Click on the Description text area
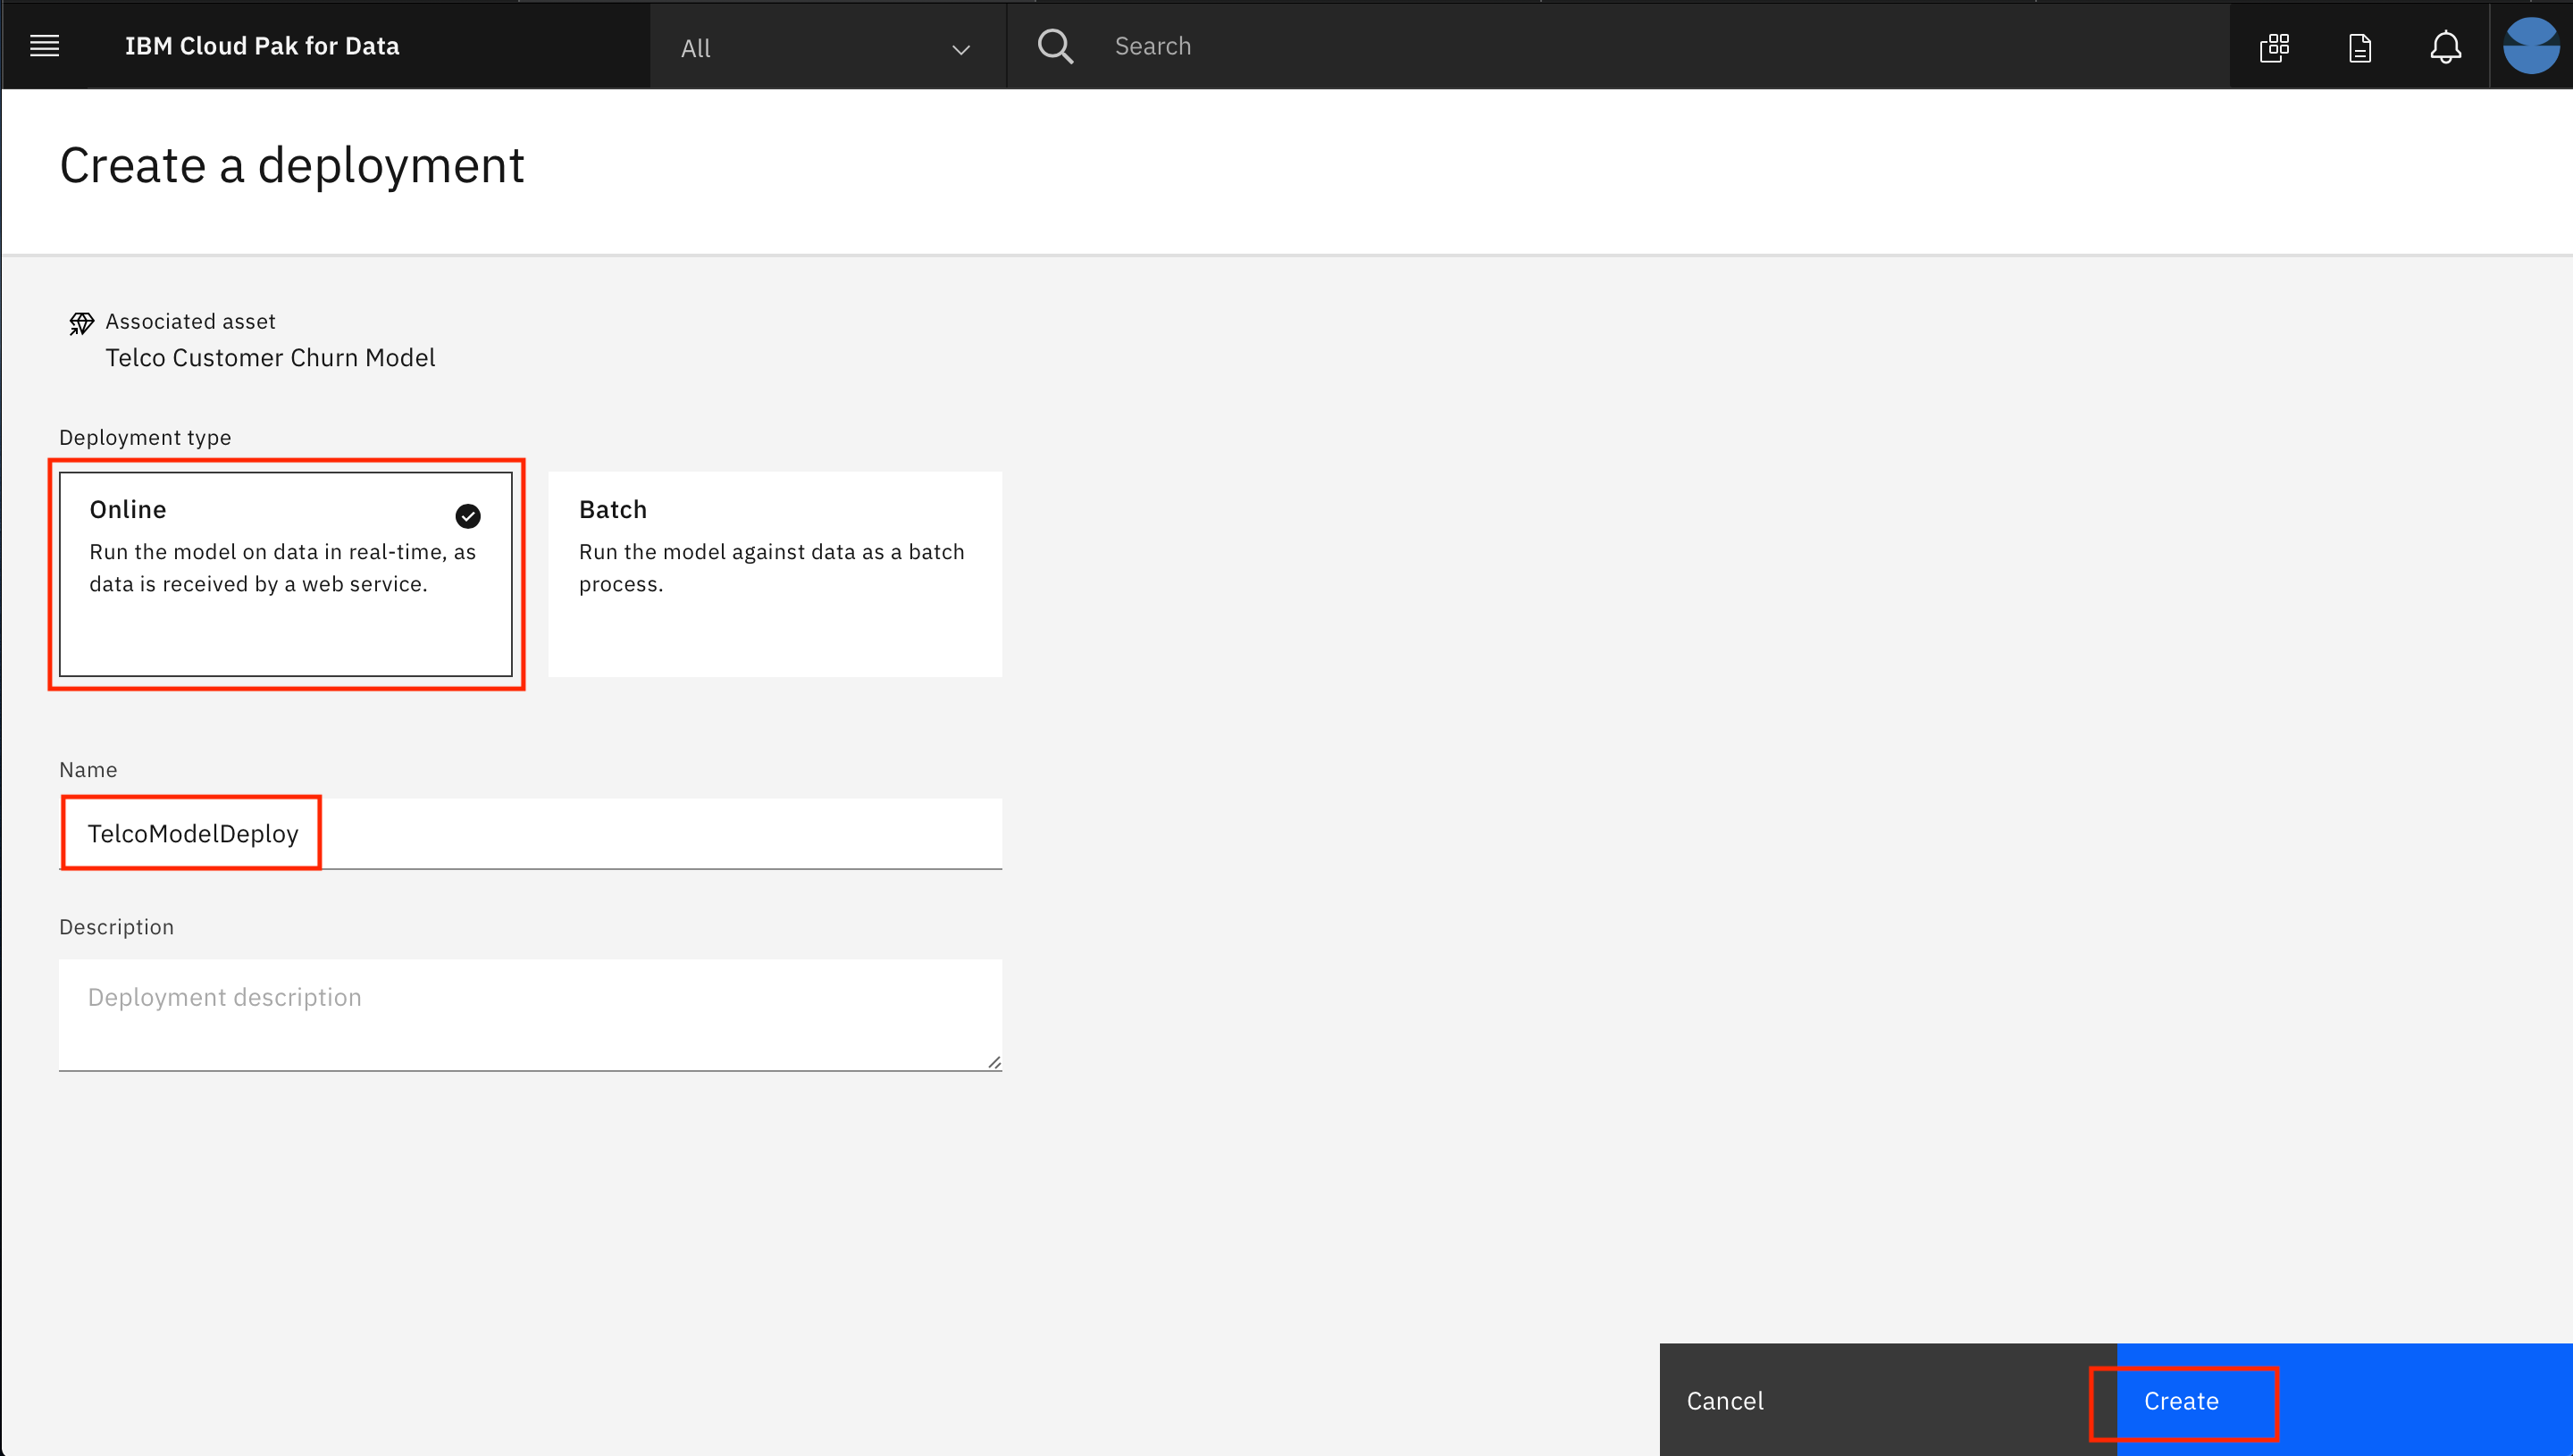 point(530,1011)
